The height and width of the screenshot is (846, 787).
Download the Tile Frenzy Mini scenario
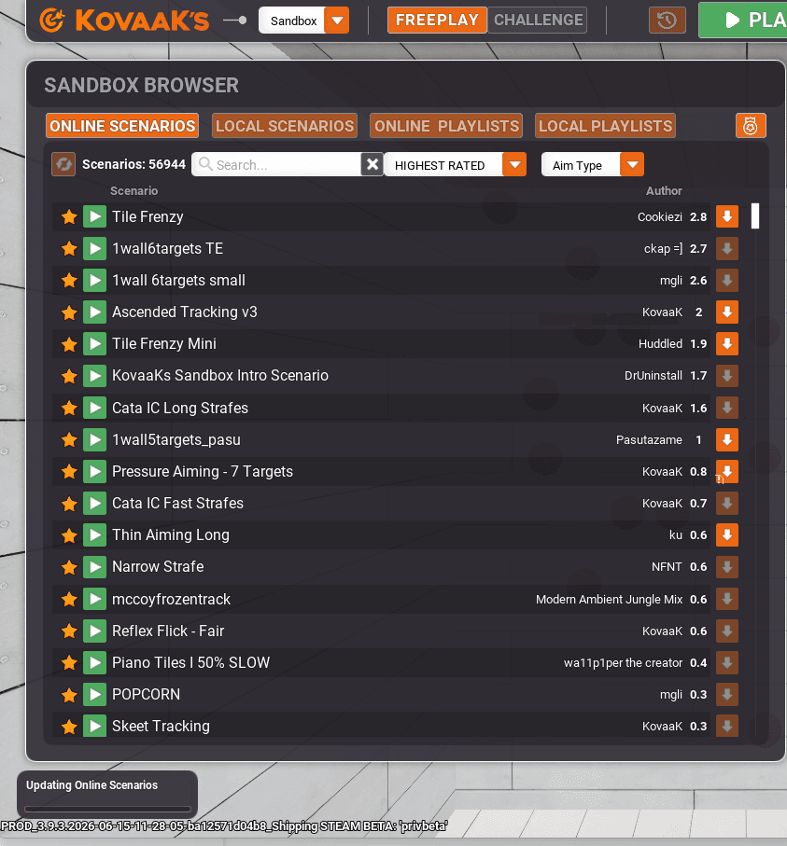click(x=727, y=343)
